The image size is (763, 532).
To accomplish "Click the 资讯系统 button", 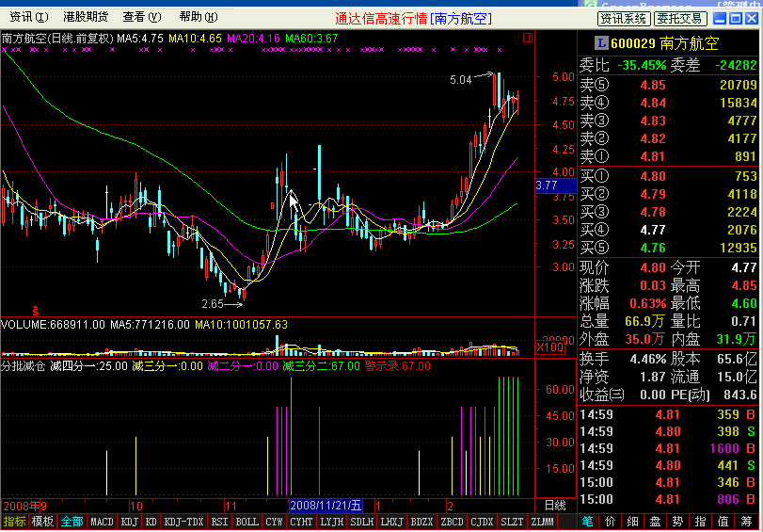I will 624,19.
